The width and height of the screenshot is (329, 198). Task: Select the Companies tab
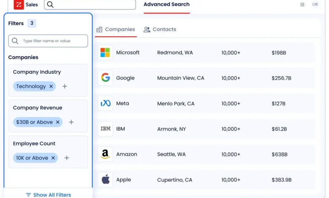pos(116,29)
